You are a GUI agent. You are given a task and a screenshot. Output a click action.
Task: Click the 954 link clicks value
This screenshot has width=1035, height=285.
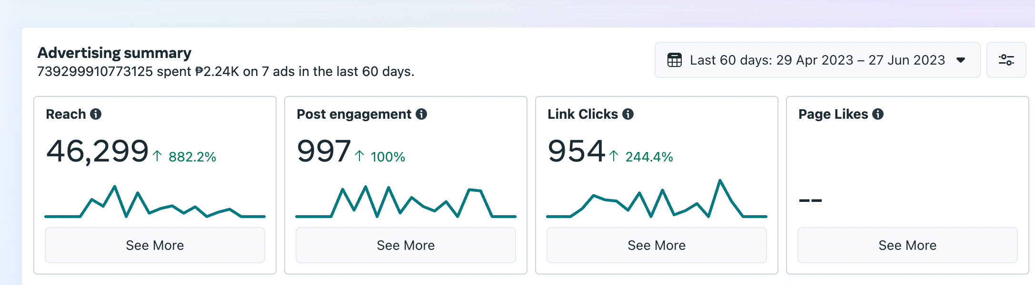[576, 151]
